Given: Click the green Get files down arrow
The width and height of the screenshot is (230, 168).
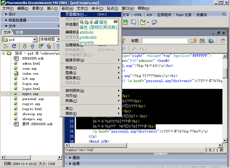Looking at the screenshot, I should pos(25,46).
